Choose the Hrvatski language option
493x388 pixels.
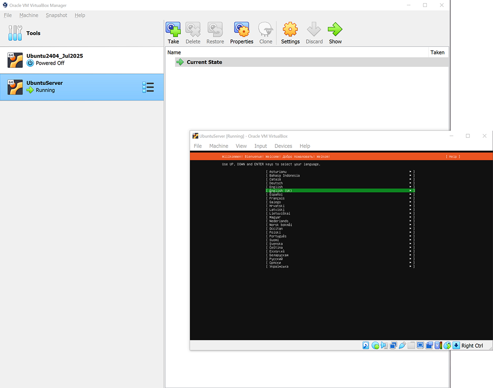[x=340, y=206]
